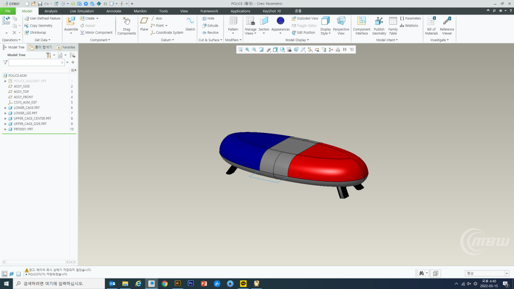Switch to the Live Simulation tab
Image resolution: width=514 pixels, height=289 pixels.
(x=82, y=11)
